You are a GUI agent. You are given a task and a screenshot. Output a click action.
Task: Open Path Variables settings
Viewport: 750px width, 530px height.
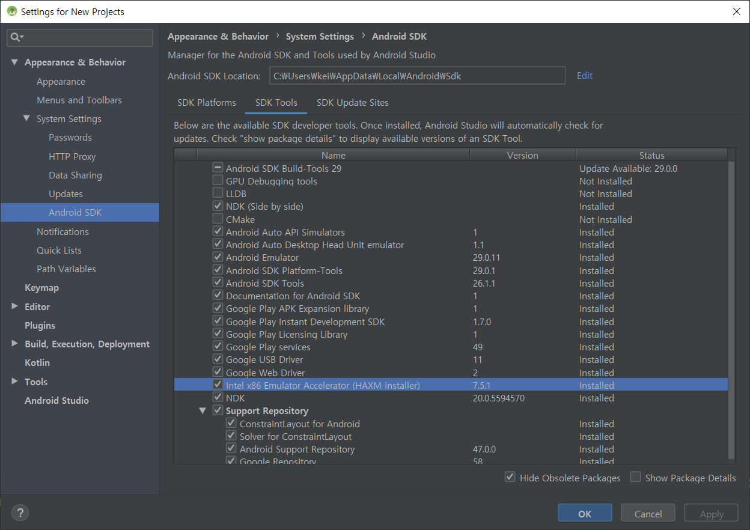click(66, 269)
